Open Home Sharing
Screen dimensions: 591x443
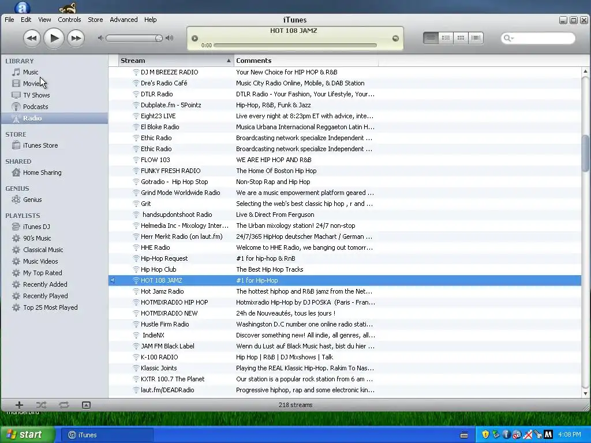pyautogui.click(x=55, y=172)
